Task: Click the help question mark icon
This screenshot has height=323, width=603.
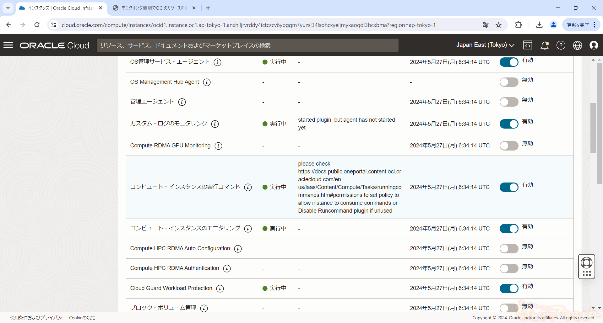Action: [x=561, y=45]
